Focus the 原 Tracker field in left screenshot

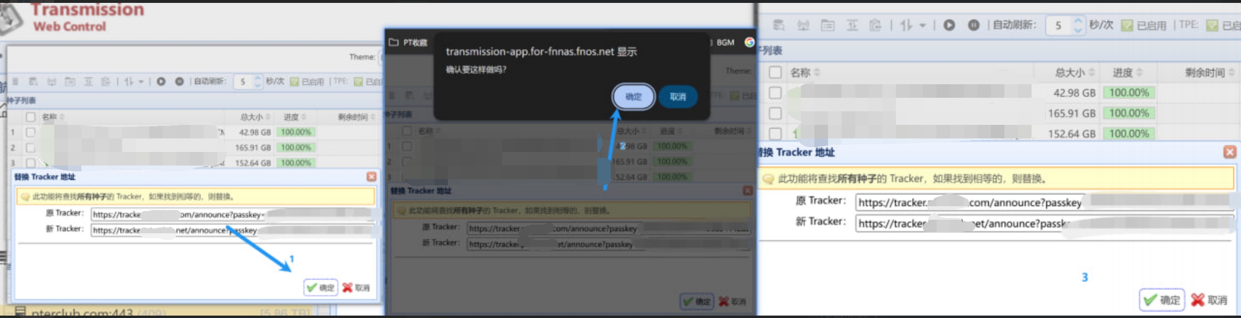point(234,214)
